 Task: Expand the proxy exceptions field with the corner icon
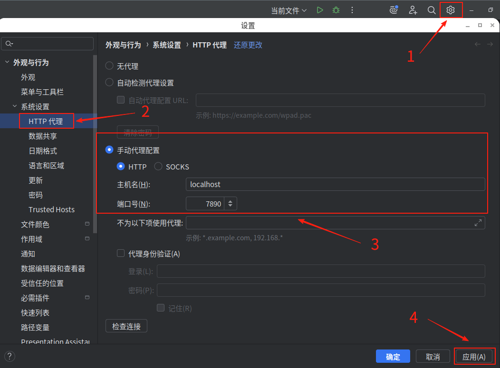pos(478,222)
